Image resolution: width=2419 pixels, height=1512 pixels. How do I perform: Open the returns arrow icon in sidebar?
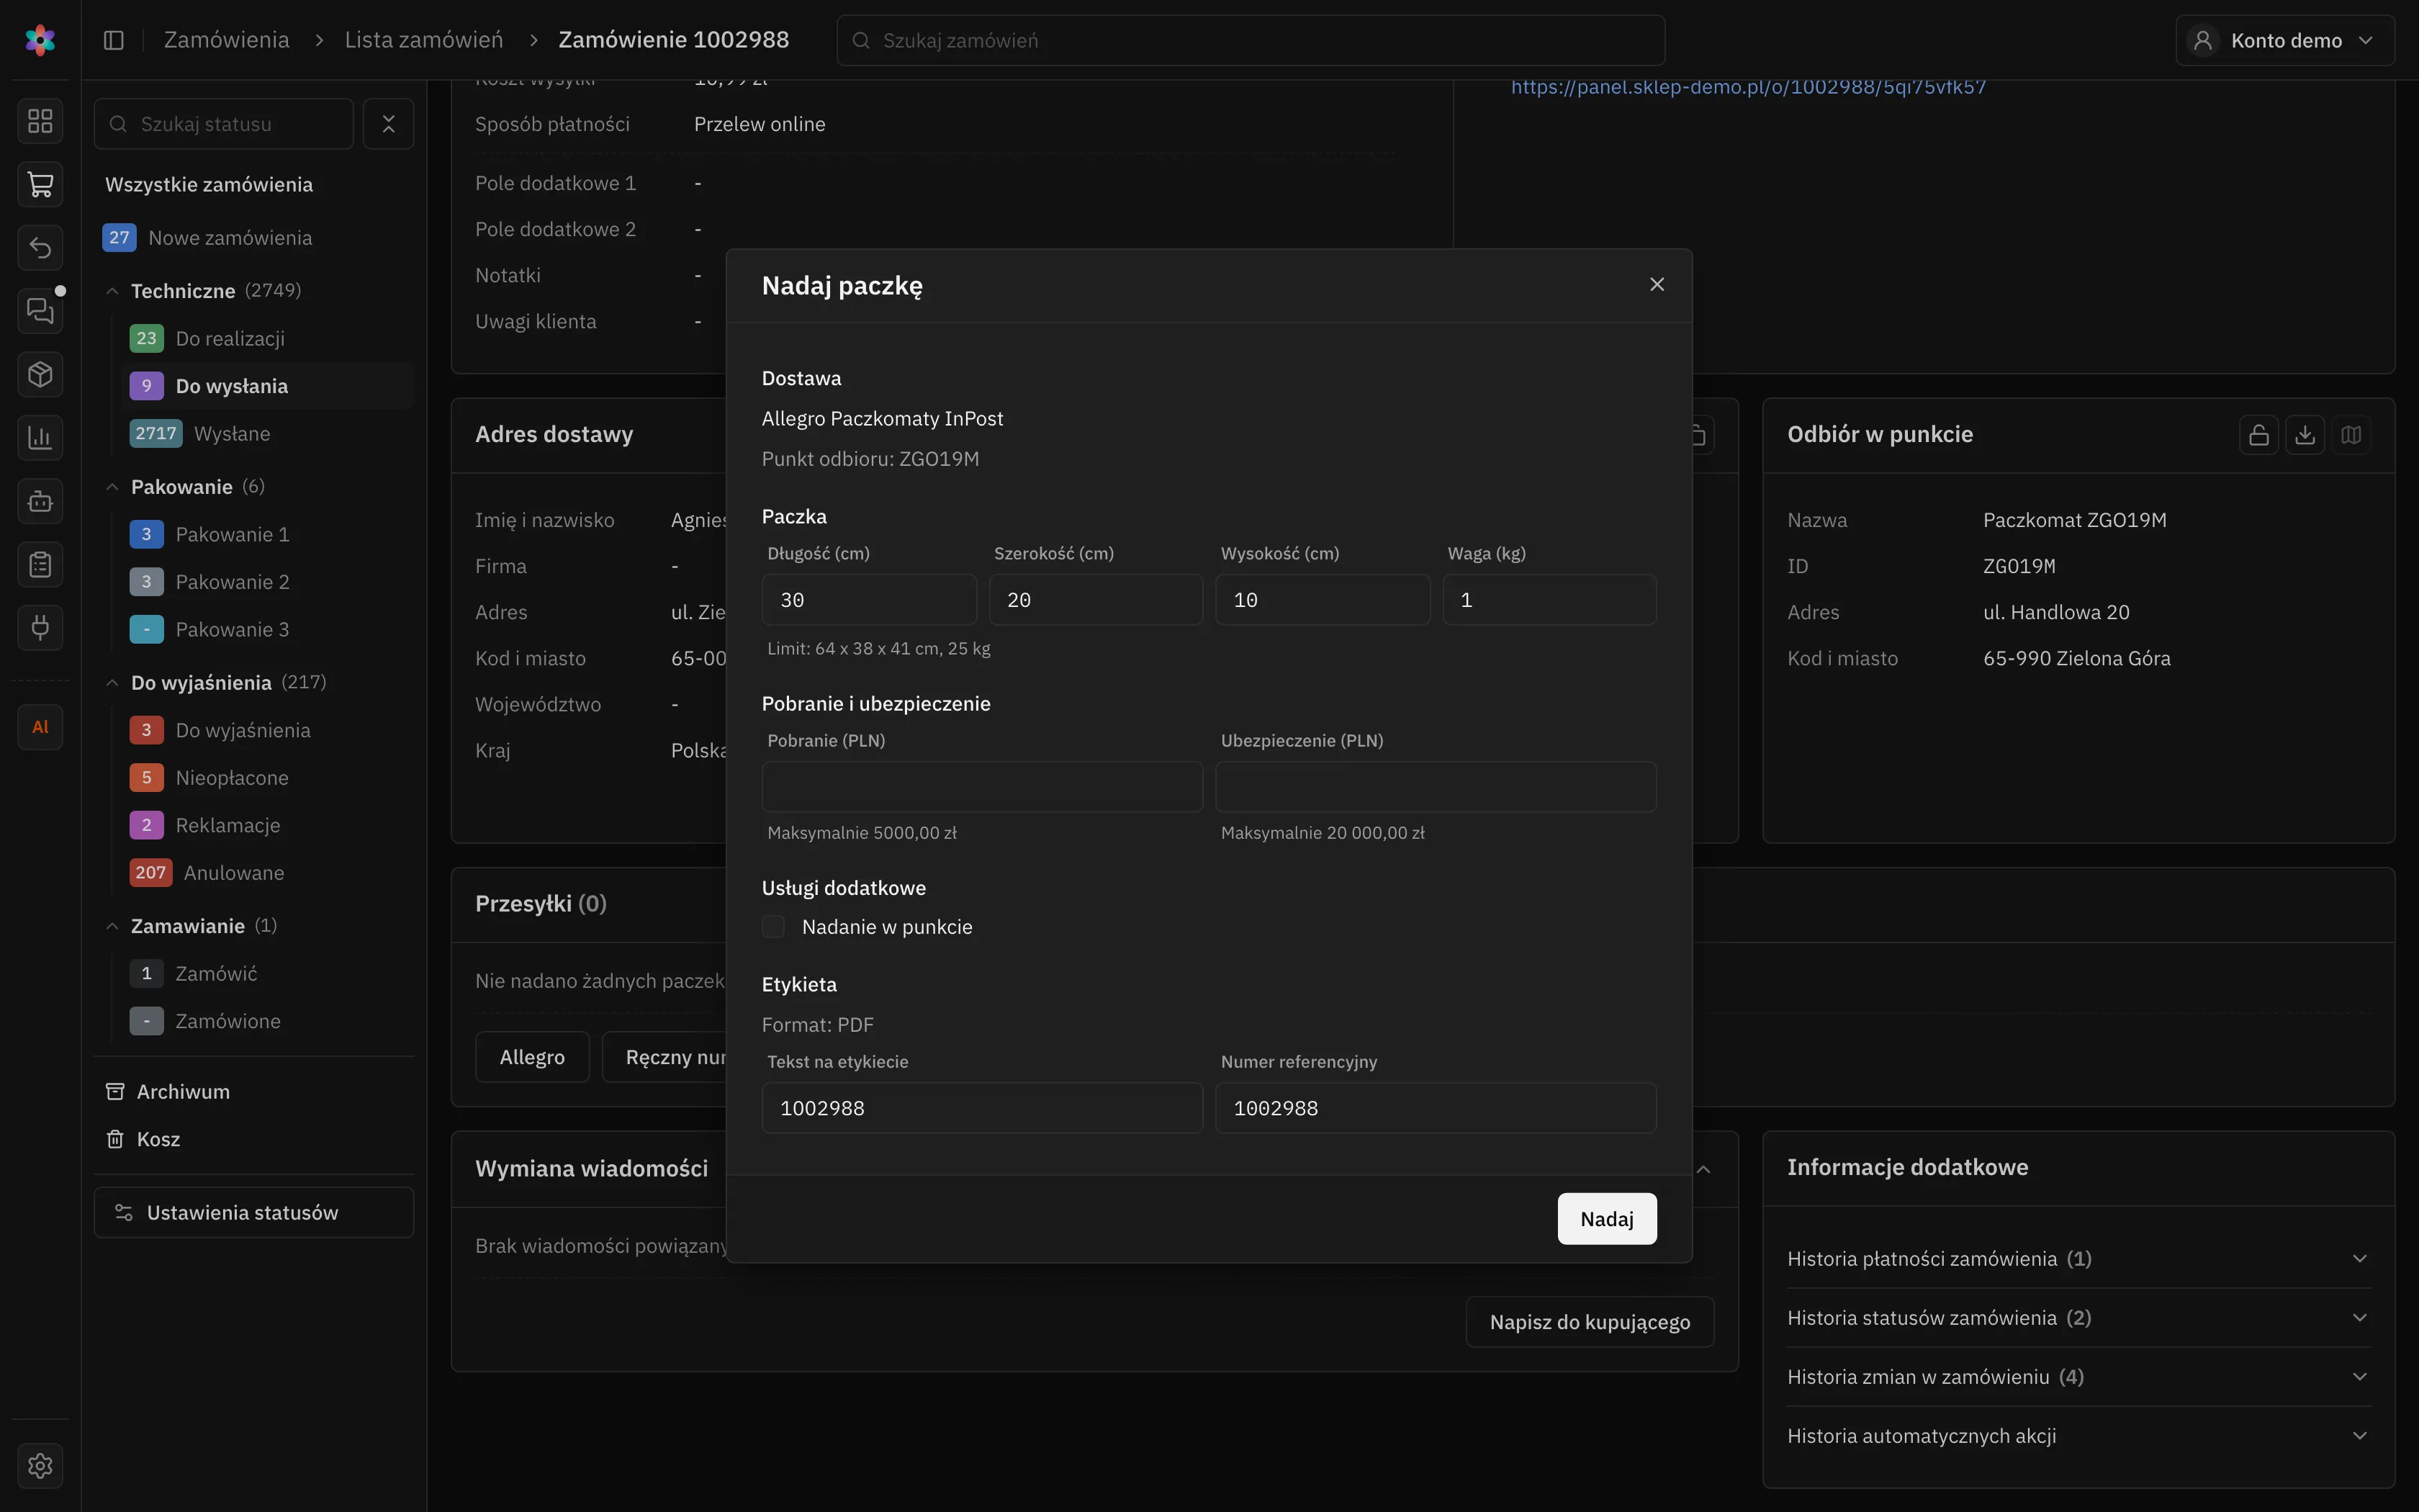click(40, 247)
